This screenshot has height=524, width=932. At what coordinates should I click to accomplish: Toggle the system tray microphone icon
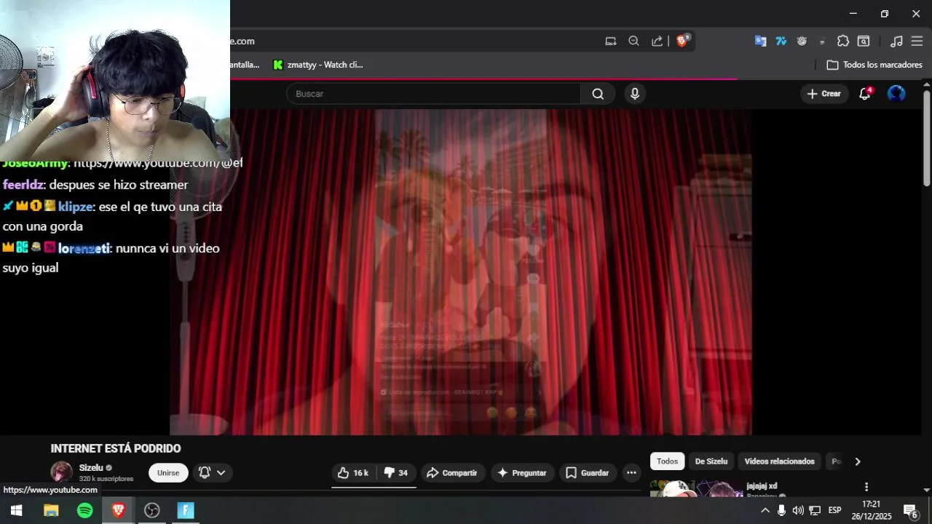[x=781, y=510]
